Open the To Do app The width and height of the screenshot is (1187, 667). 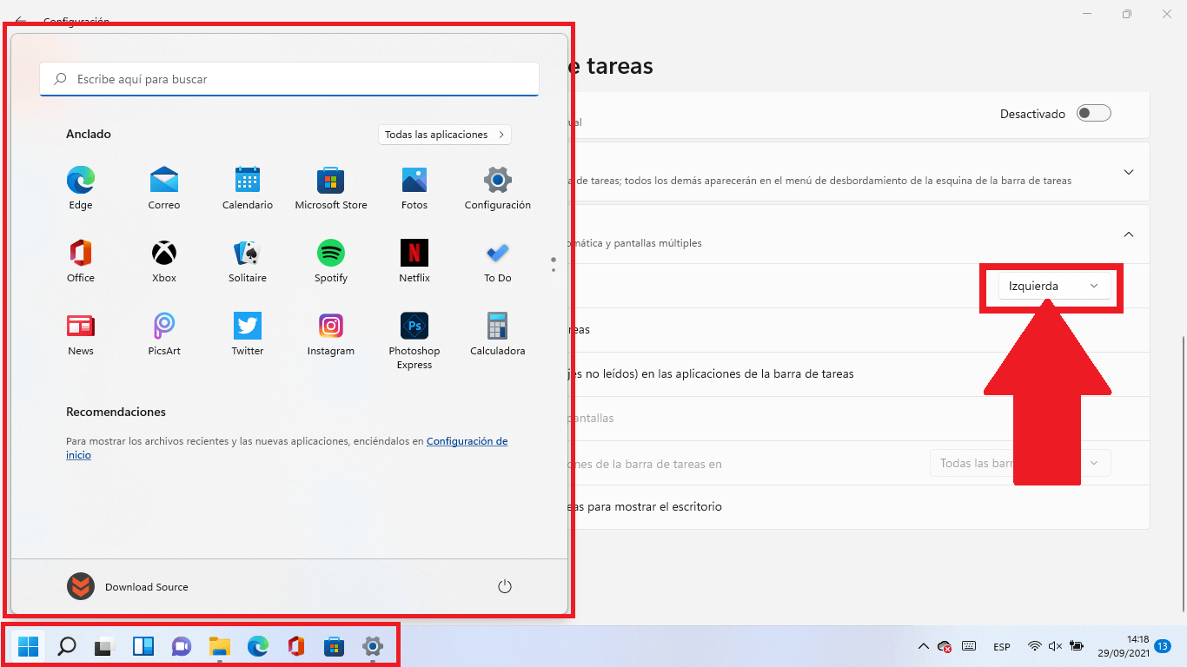pos(498,261)
